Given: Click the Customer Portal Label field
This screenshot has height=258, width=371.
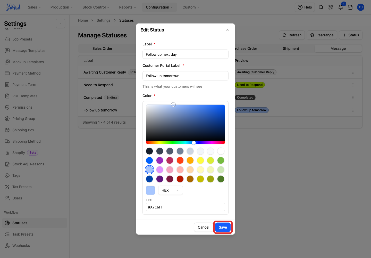Looking at the screenshot, I should click(x=185, y=76).
